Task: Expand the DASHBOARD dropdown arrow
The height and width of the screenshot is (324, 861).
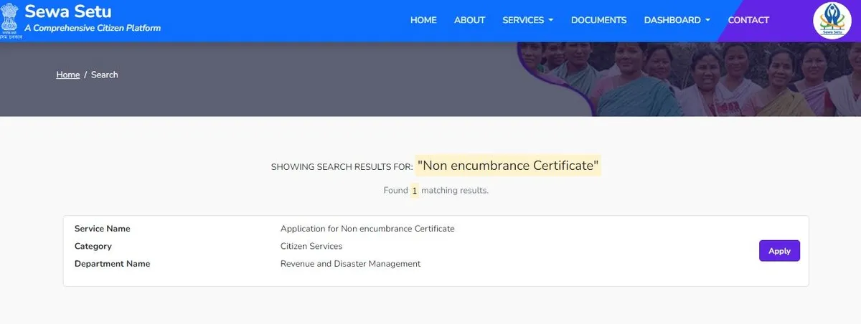Action: (707, 20)
